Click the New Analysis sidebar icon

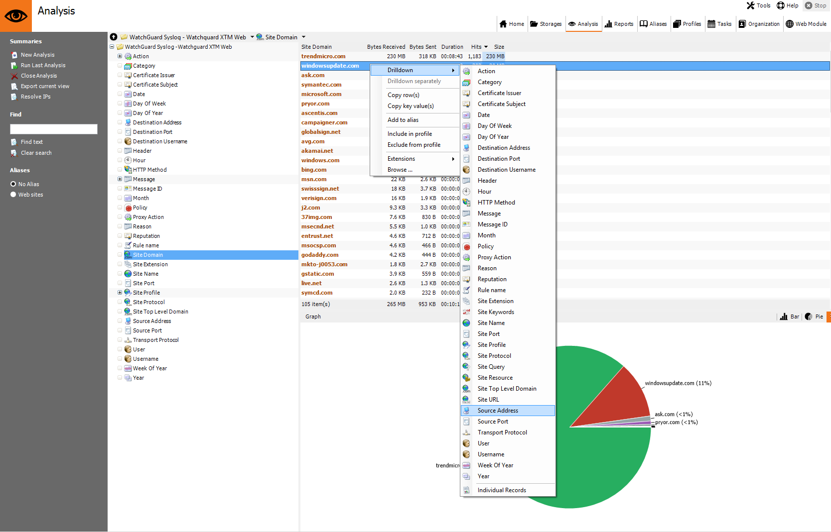coord(14,55)
